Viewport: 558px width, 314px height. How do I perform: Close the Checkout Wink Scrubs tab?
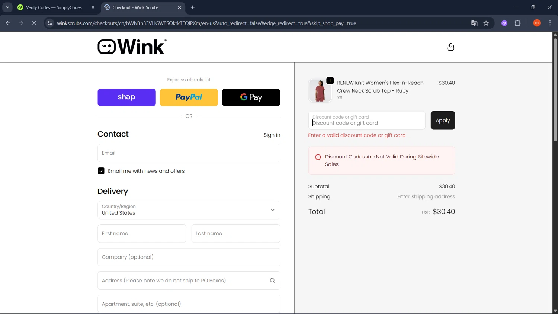pos(179,7)
